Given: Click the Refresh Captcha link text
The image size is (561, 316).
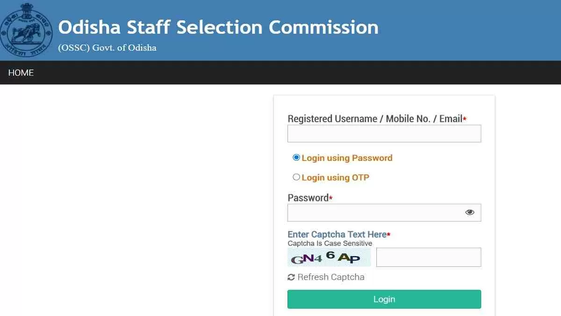Looking at the screenshot, I should (331, 277).
